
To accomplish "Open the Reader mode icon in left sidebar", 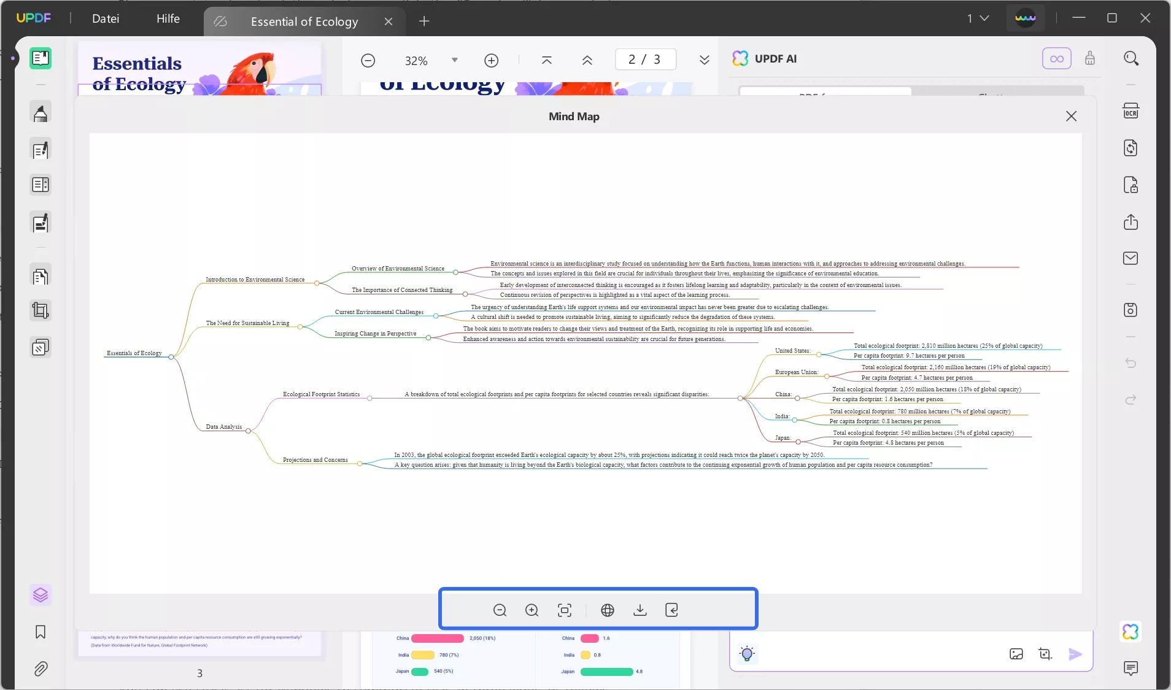I will [41, 58].
